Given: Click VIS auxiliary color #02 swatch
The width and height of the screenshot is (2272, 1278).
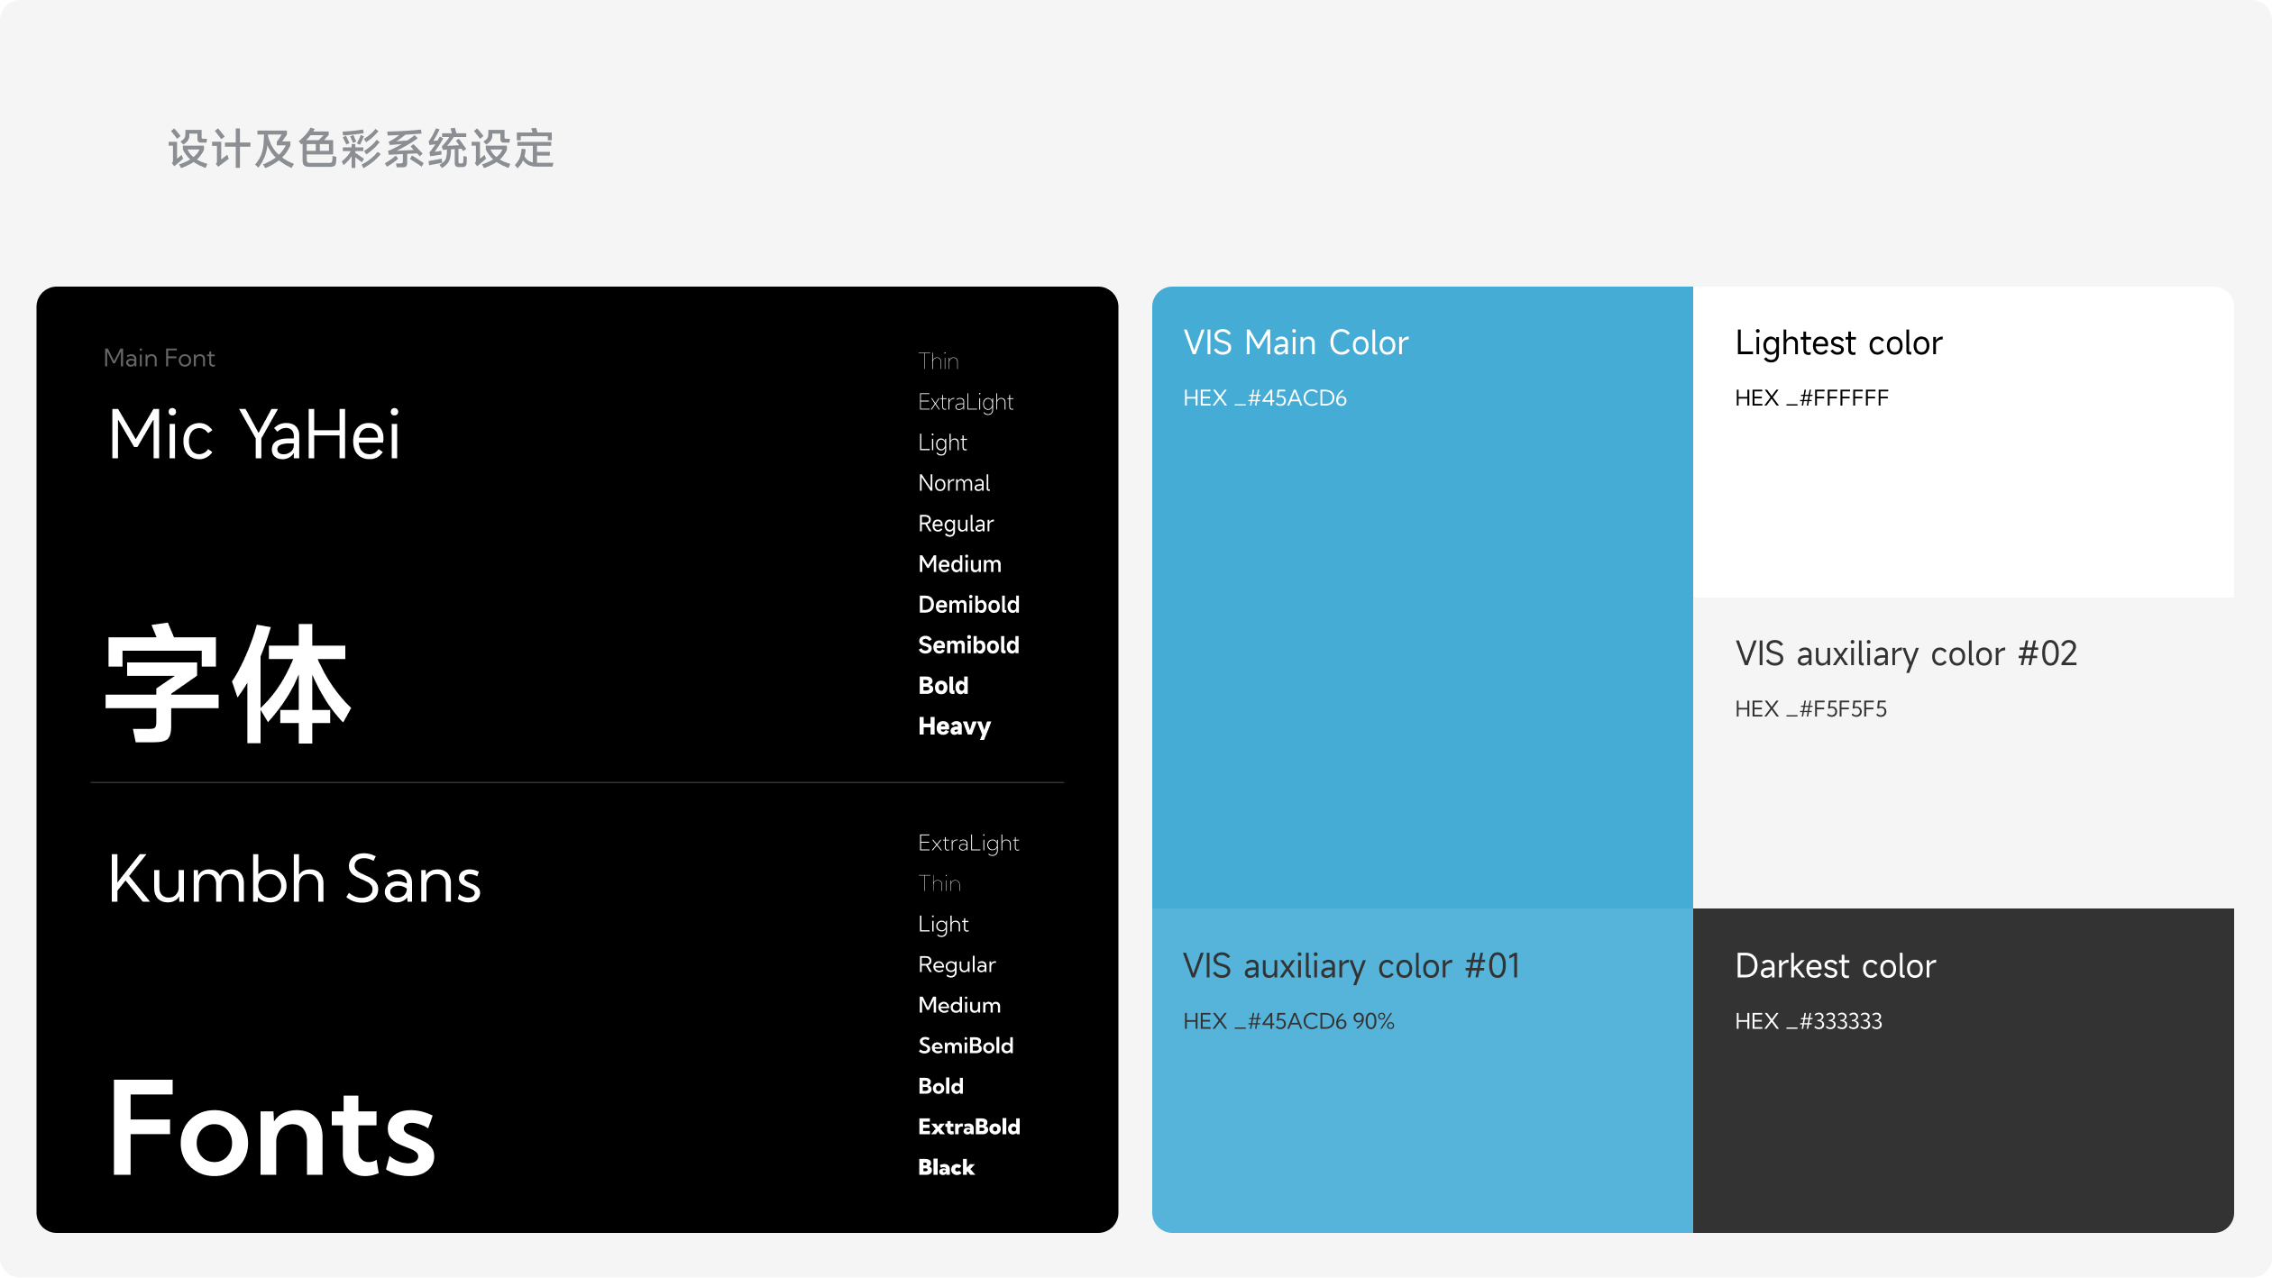Looking at the screenshot, I should [1963, 802].
